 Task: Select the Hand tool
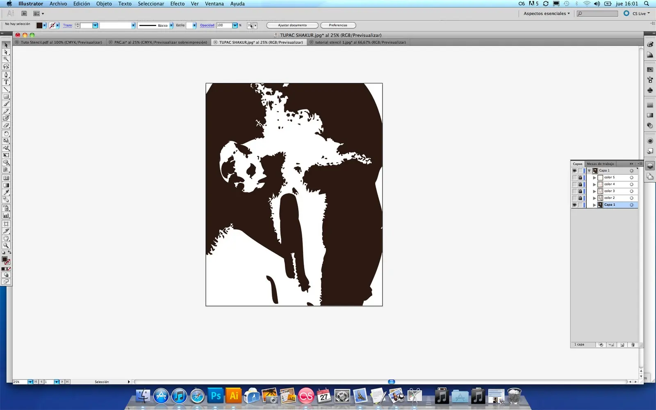(6, 238)
